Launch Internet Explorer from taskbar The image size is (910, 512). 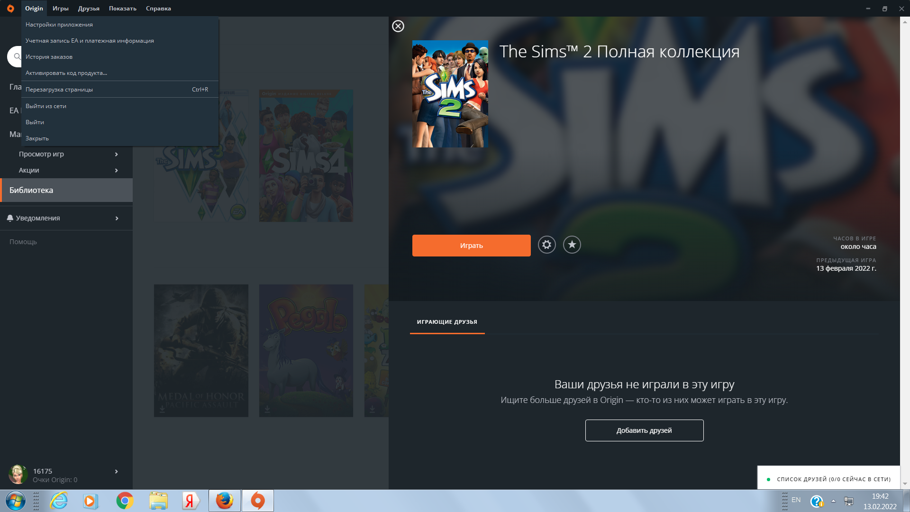(x=59, y=501)
